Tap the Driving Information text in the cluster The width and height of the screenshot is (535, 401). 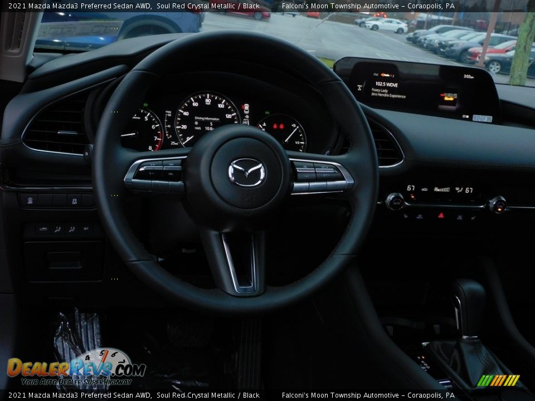pos(207,119)
